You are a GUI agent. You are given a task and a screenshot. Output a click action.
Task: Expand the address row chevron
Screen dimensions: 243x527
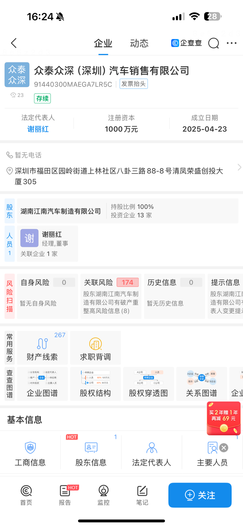[239, 167]
